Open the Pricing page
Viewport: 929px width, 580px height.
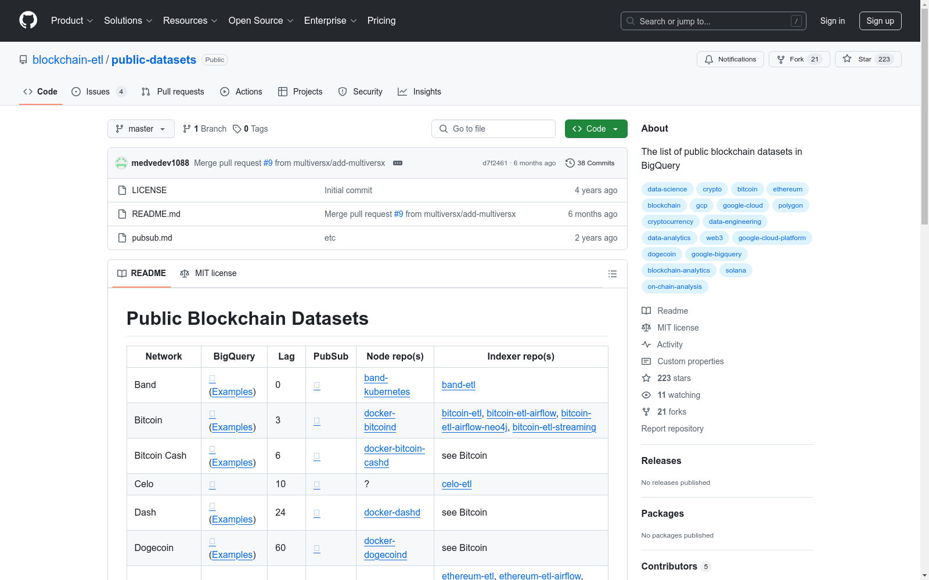click(x=381, y=21)
